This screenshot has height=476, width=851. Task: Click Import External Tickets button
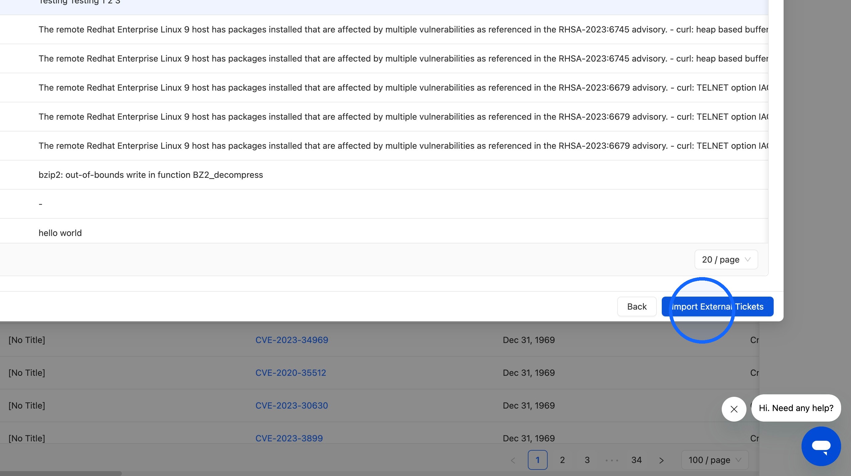point(717,307)
